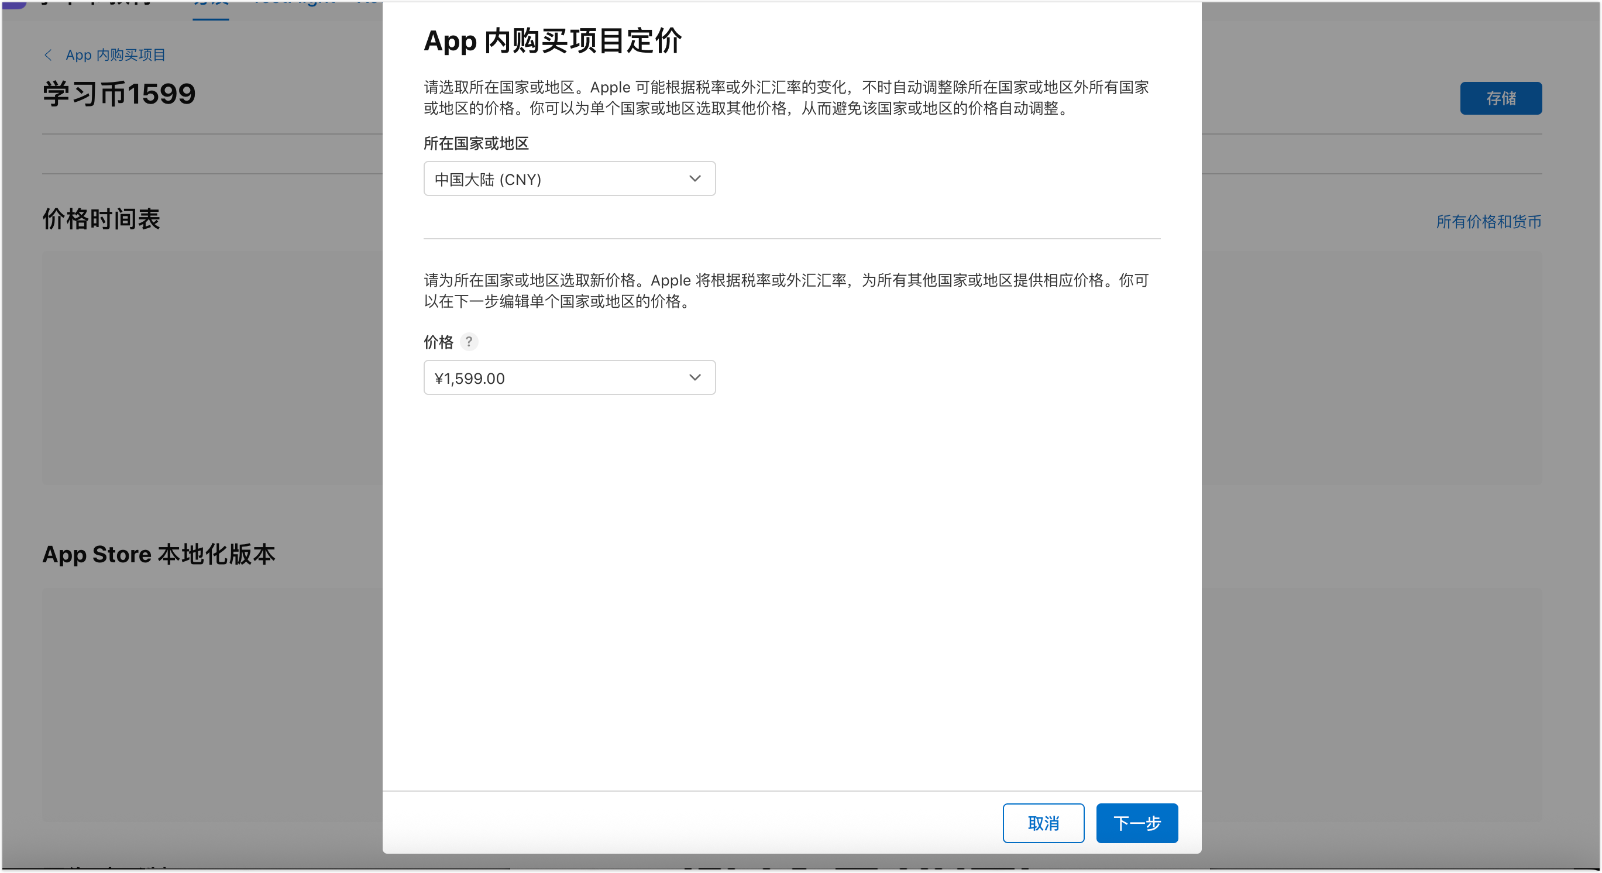The image size is (1602, 873).
Task: Select the underlined active tab at the top
Action: click(x=211, y=5)
